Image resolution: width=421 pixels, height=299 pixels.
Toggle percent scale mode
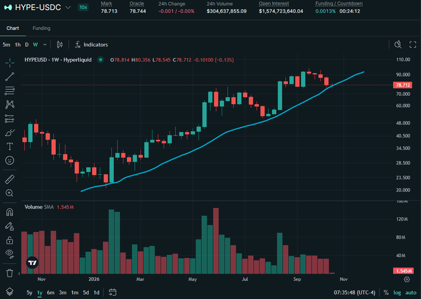(x=386, y=293)
